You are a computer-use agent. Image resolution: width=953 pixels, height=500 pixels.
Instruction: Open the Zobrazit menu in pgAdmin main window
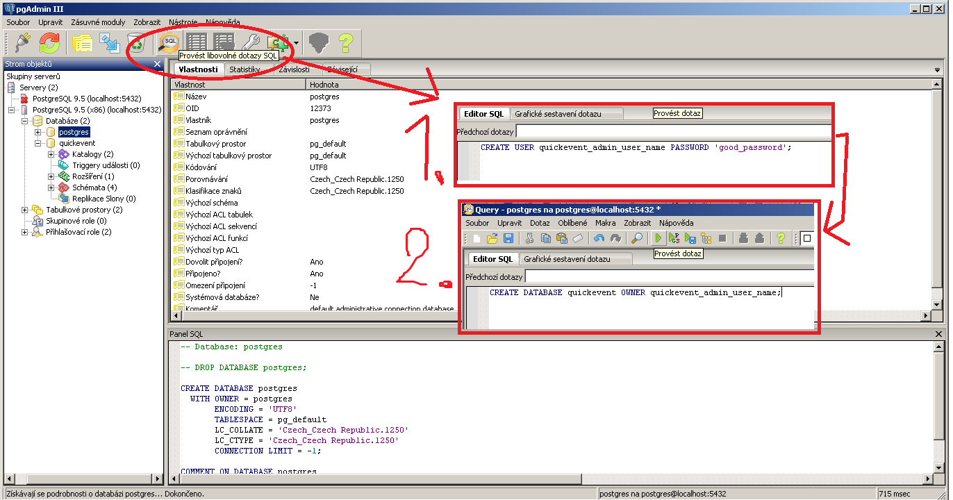(147, 22)
